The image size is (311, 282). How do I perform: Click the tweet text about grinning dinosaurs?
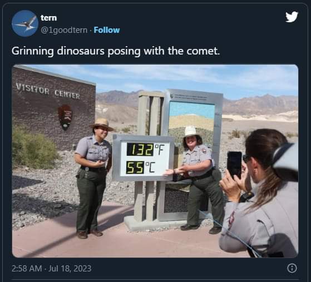pos(116,51)
